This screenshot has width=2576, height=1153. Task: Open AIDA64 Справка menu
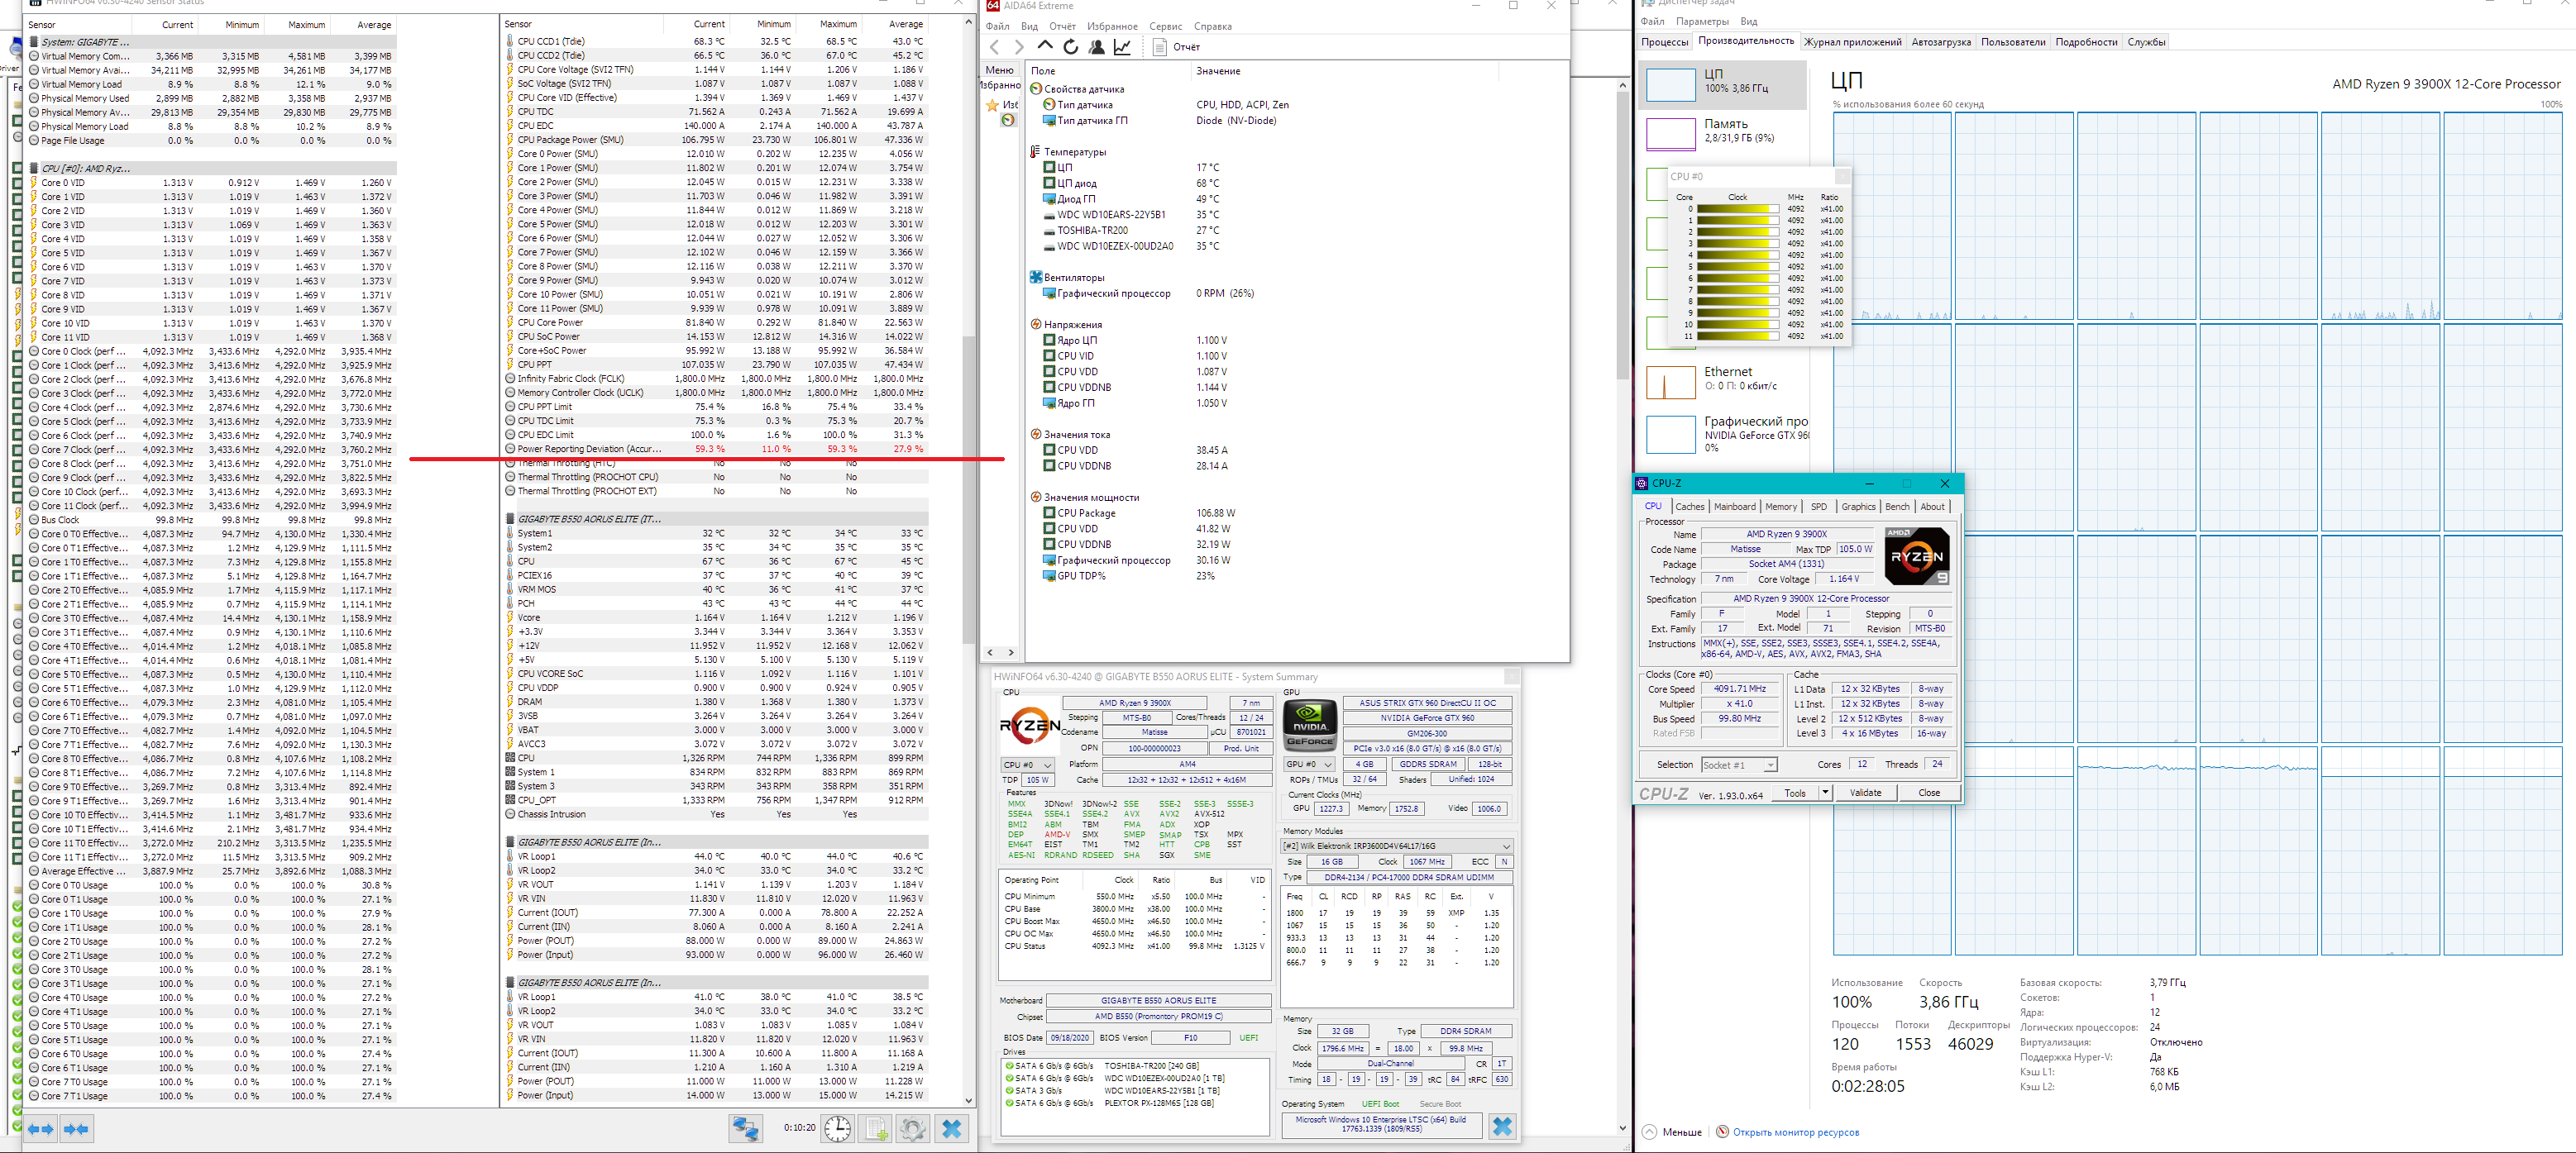(1213, 26)
